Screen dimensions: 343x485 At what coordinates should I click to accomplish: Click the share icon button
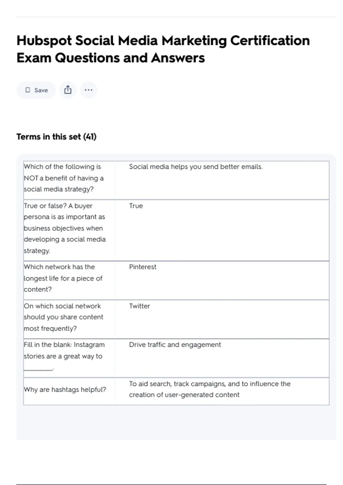tap(68, 90)
